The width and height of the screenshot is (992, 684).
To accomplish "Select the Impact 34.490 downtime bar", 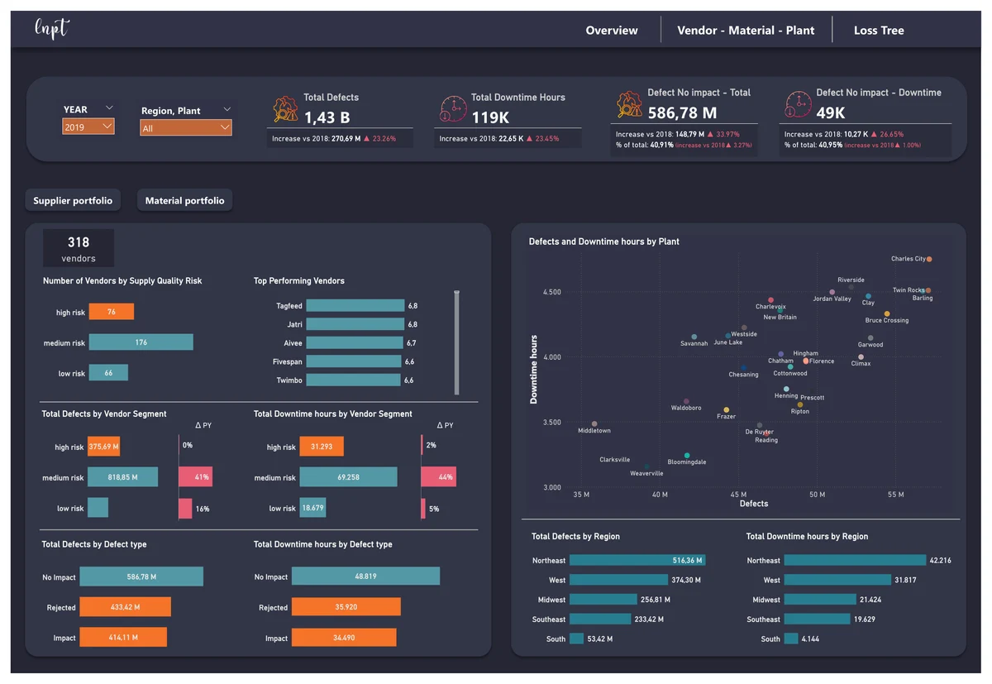I will pyautogui.click(x=344, y=637).
